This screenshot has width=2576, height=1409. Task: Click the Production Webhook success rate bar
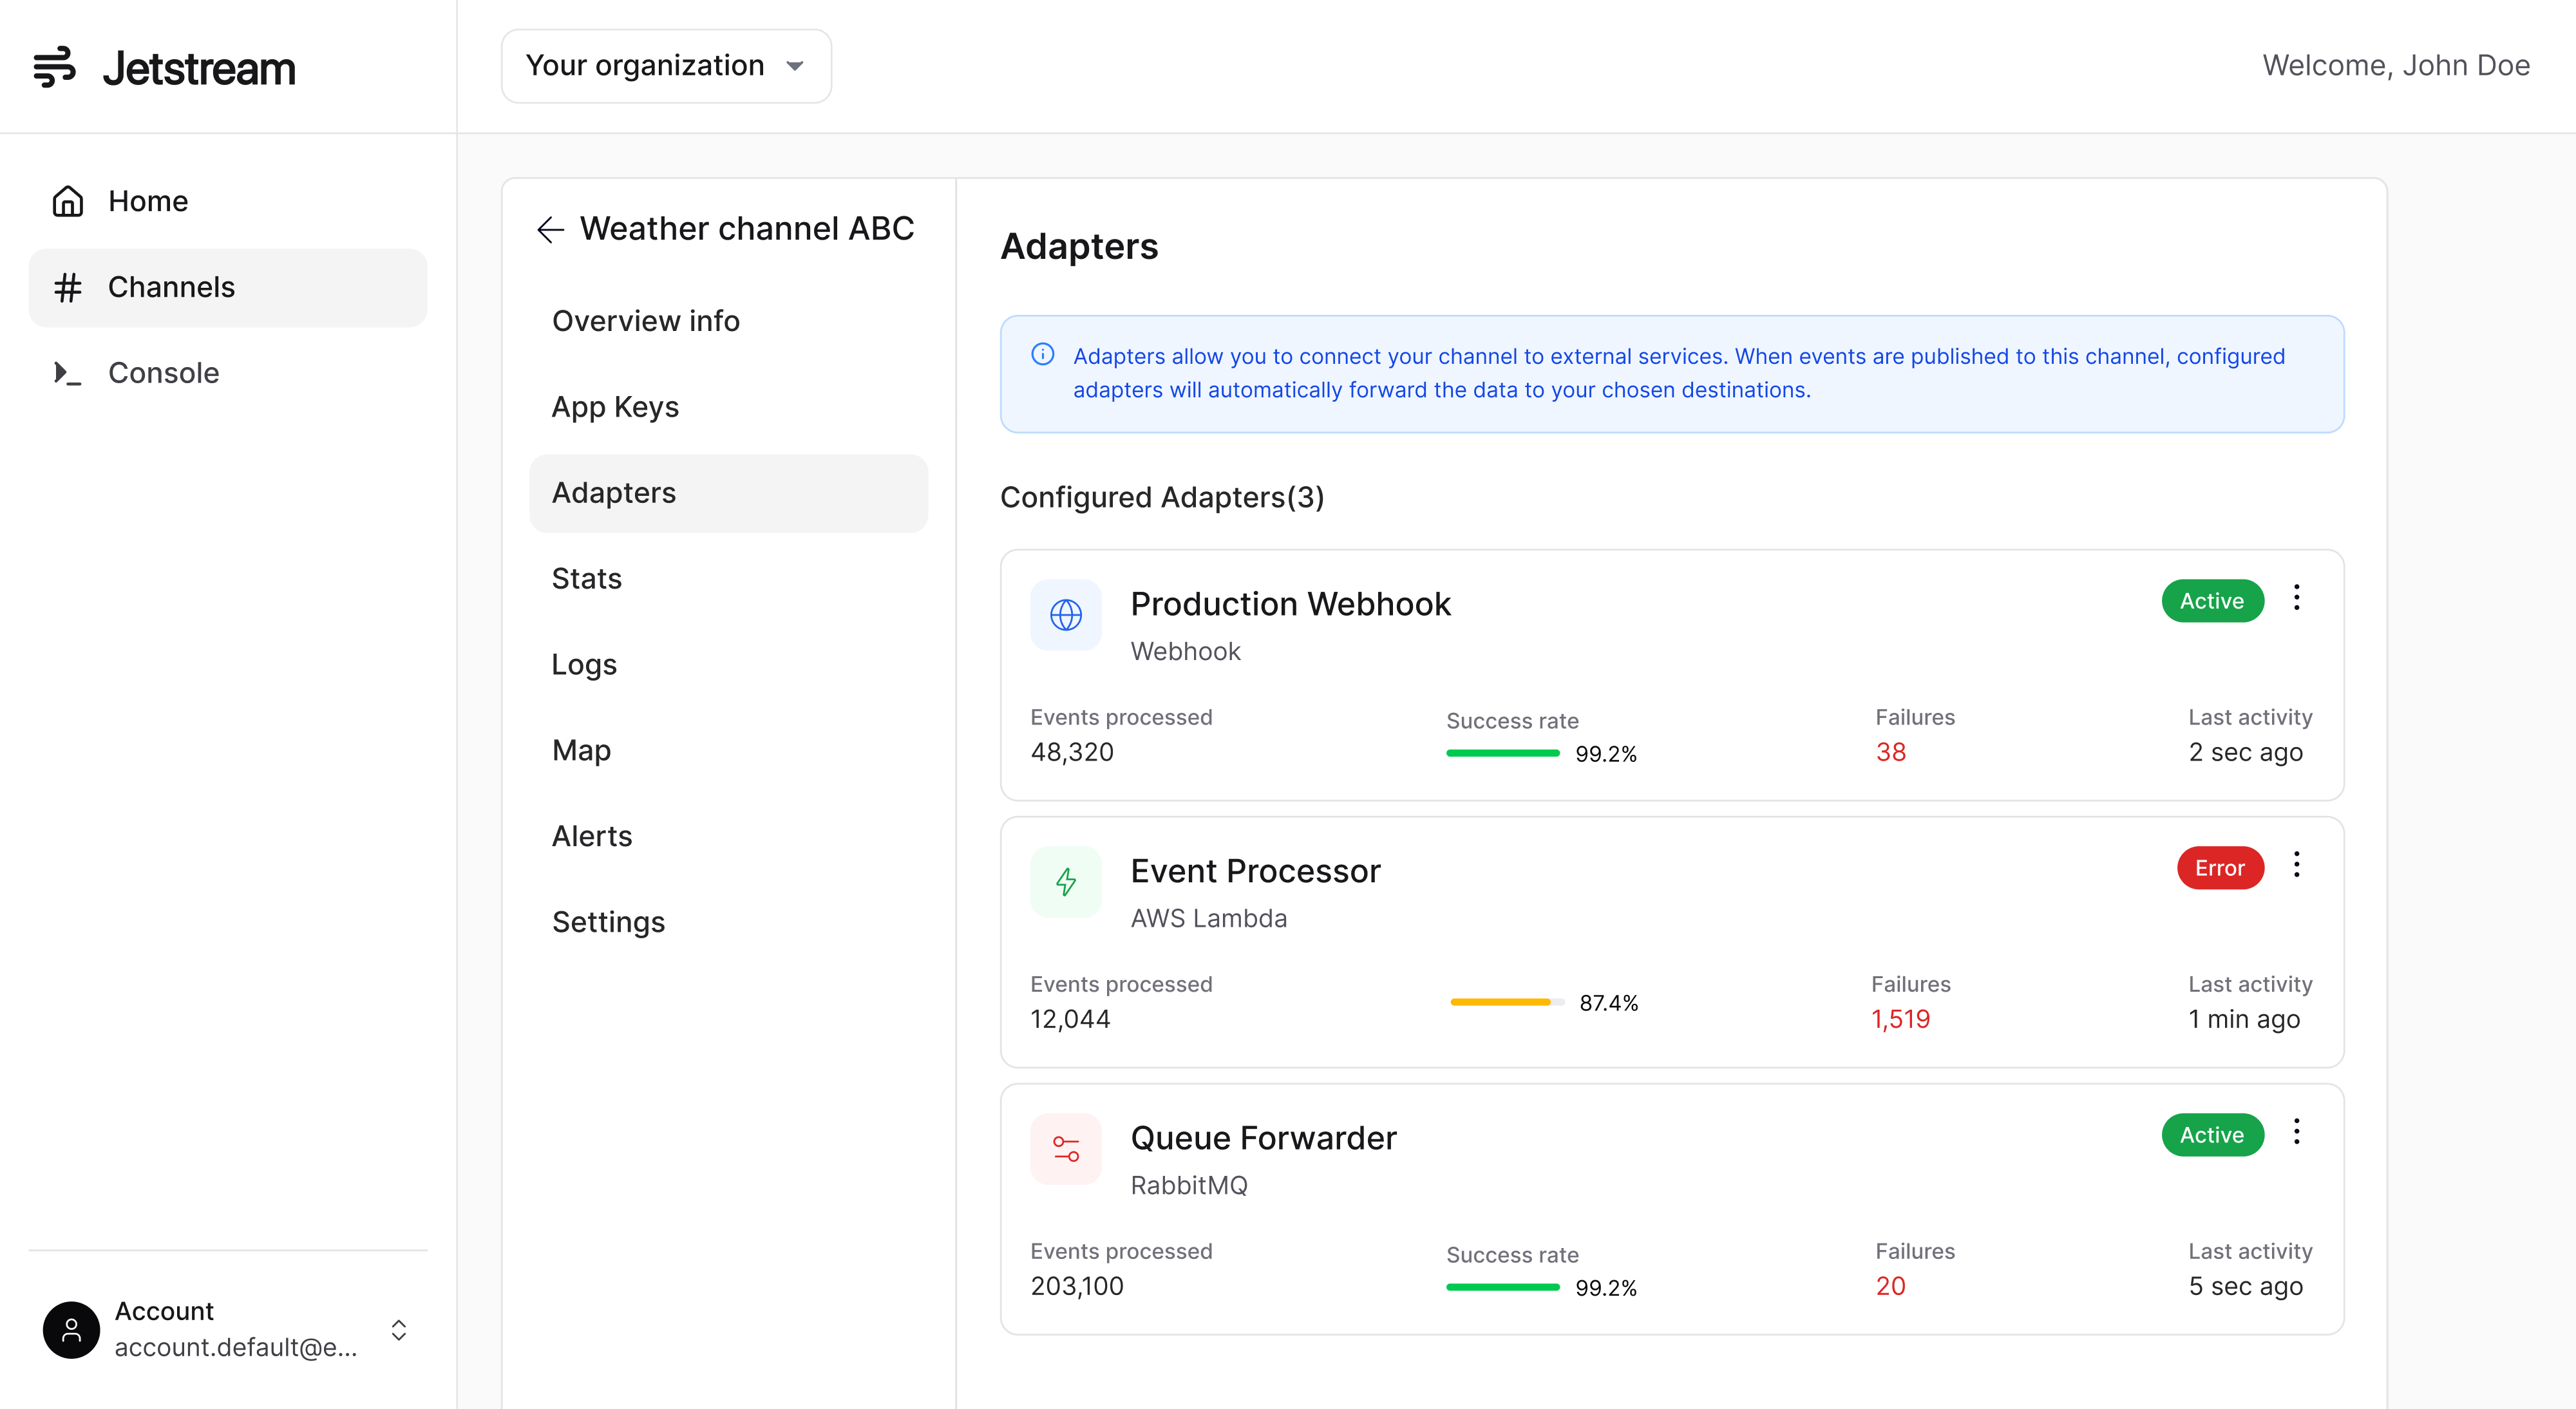[x=1503, y=754]
